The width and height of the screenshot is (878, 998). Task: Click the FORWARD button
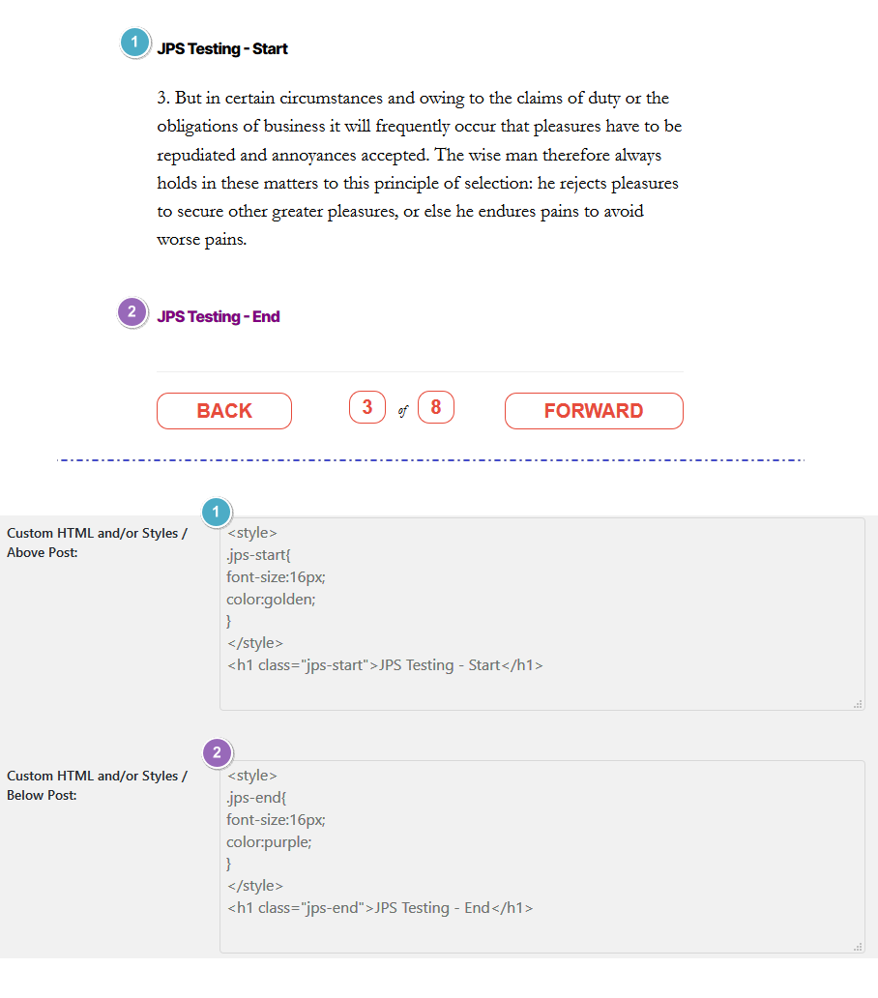(594, 411)
